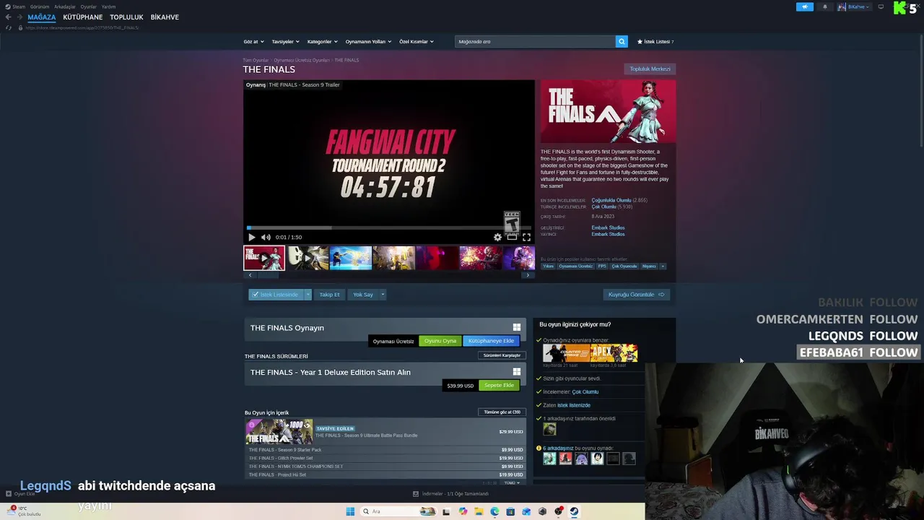
Task: Open the Oyunlar menu
Action: coord(89,6)
